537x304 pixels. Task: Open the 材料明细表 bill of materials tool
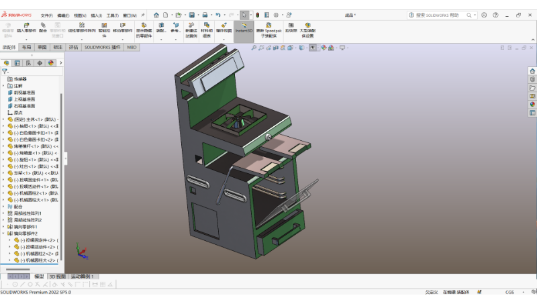pyautogui.click(x=207, y=30)
